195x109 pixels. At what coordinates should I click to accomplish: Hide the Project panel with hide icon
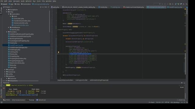point(48,7)
